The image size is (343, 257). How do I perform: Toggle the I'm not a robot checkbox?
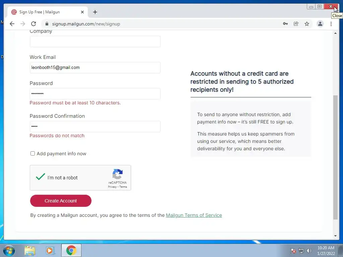coord(41,177)
